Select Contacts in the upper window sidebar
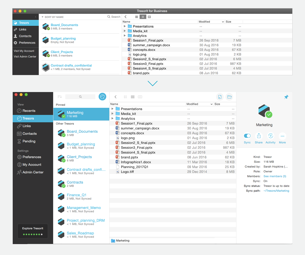 coord(22,36)
